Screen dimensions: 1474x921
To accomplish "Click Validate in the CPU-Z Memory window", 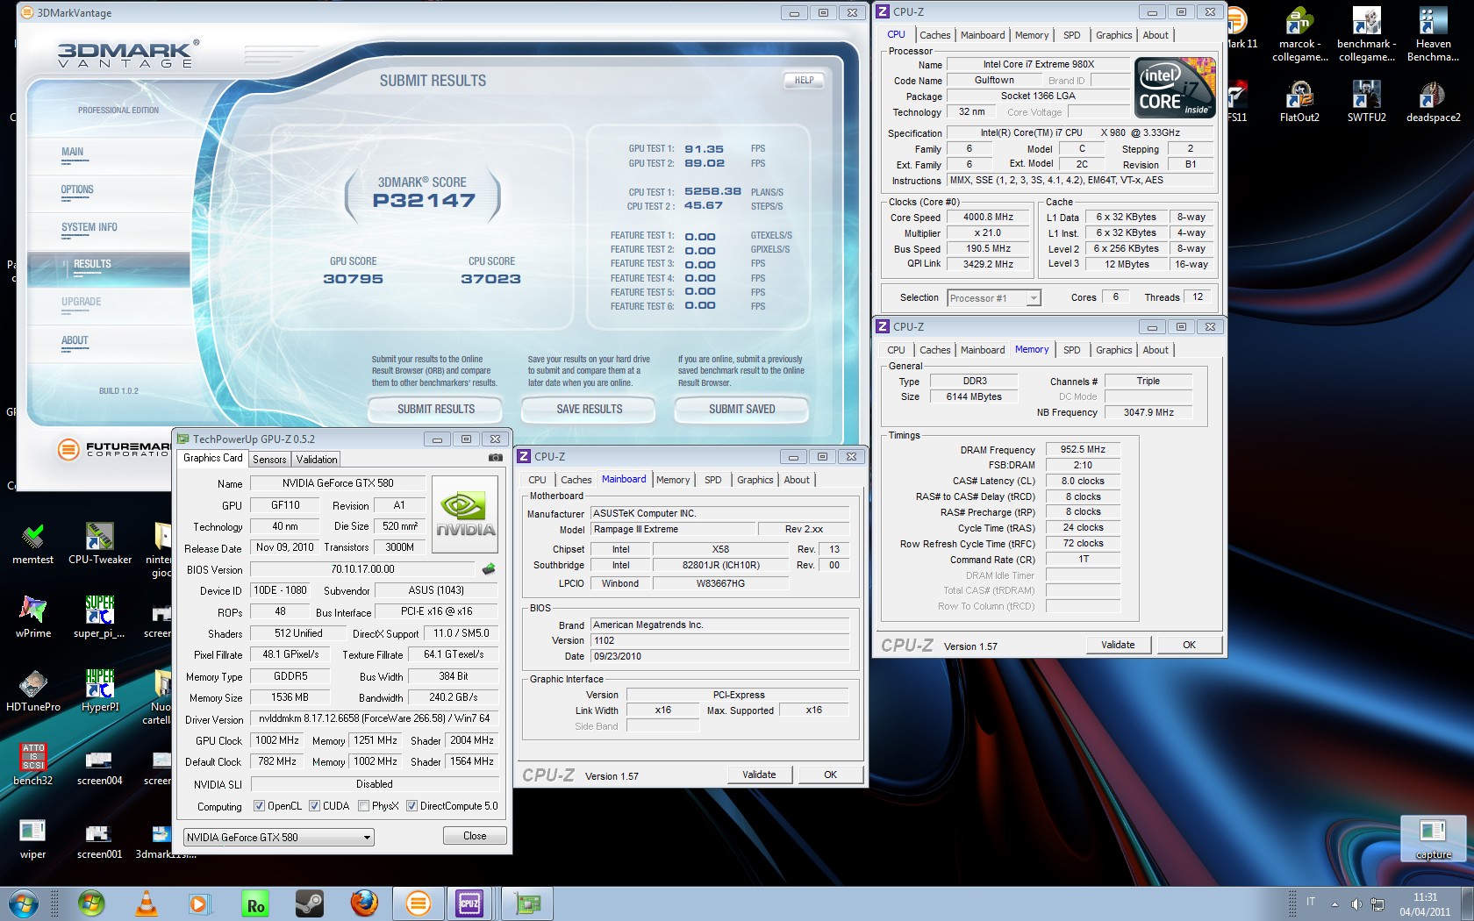I will pos(1118,645).
